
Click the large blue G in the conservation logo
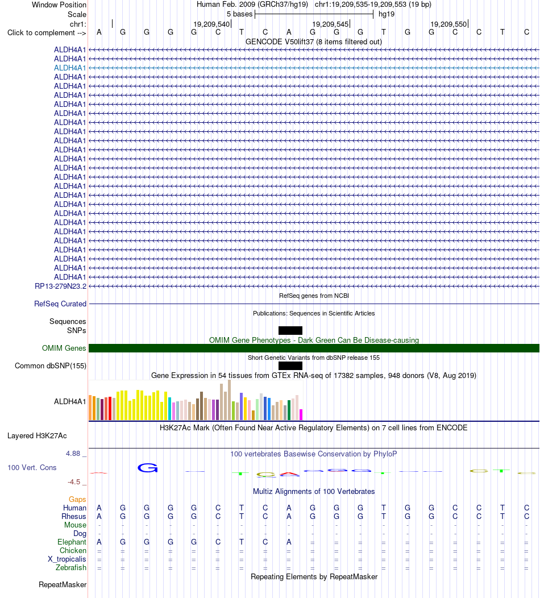pos(148,468)
